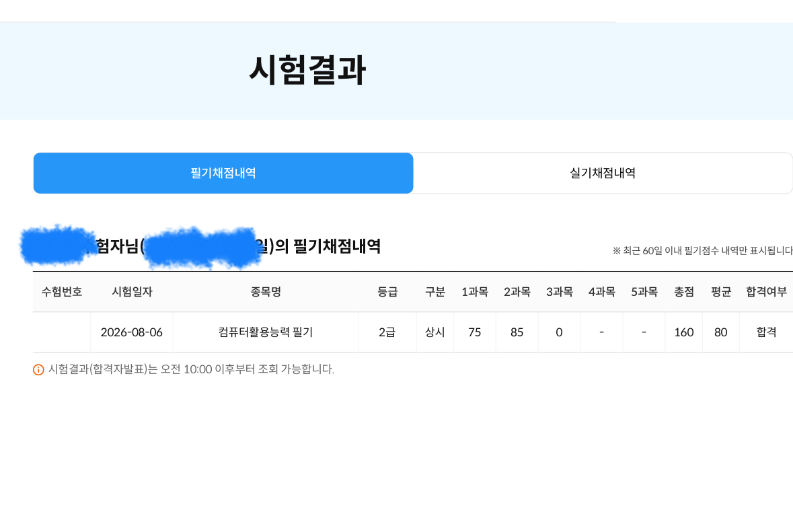Select the 컴퓨터활용능력 필기 cell
This screenshot has height=526, width=793.
[266, 332]
